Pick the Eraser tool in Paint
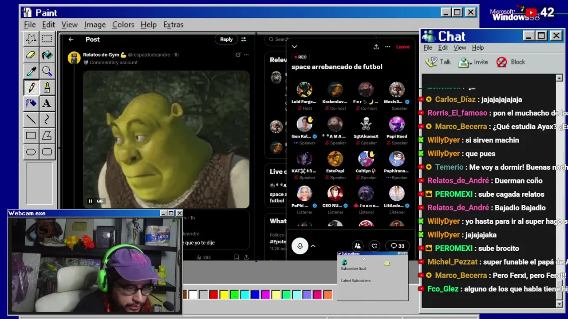Viewport: 568px width, 319px height. coord(31,55)
